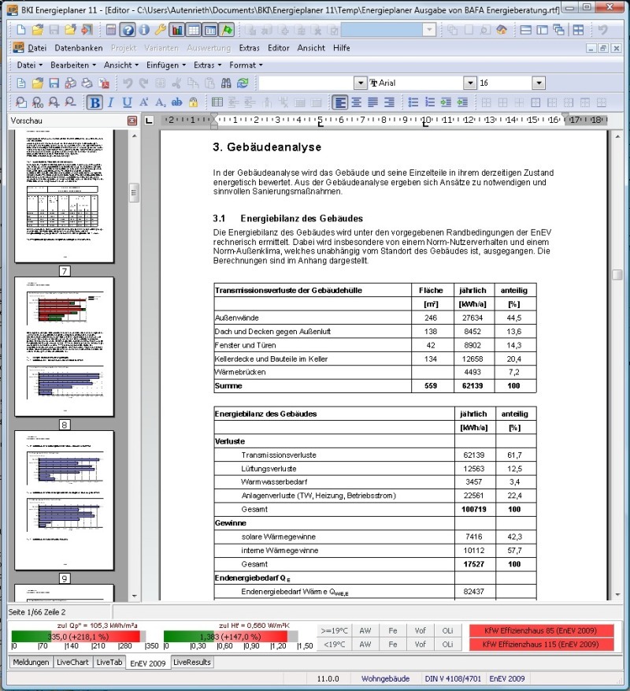Toggle bold formatting

click(x=94, y=102)
